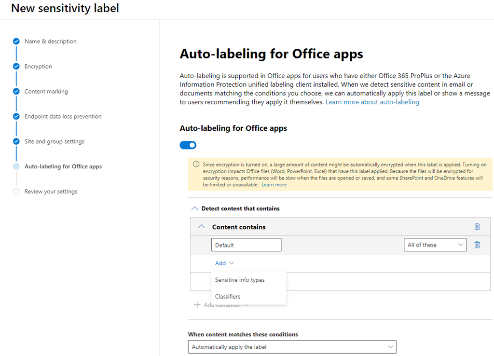Delete the Default group using its trash icon
494x356 pixels.
[x=477, y=245]
